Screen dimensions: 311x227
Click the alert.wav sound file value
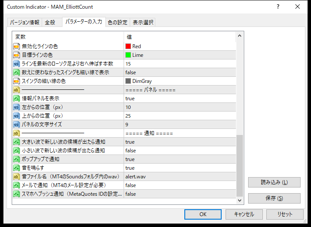coord(135,177)
